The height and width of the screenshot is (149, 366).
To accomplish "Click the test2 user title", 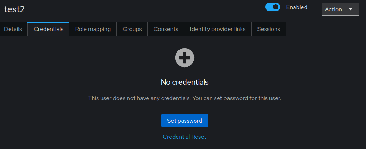I will [x=15, y=9].
